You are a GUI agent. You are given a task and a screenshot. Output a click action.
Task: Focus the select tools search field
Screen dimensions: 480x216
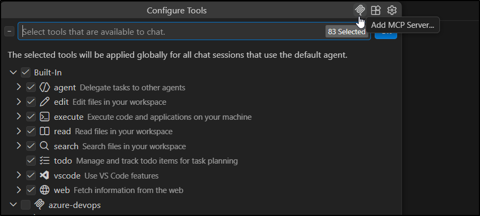[x=171, y=32]
